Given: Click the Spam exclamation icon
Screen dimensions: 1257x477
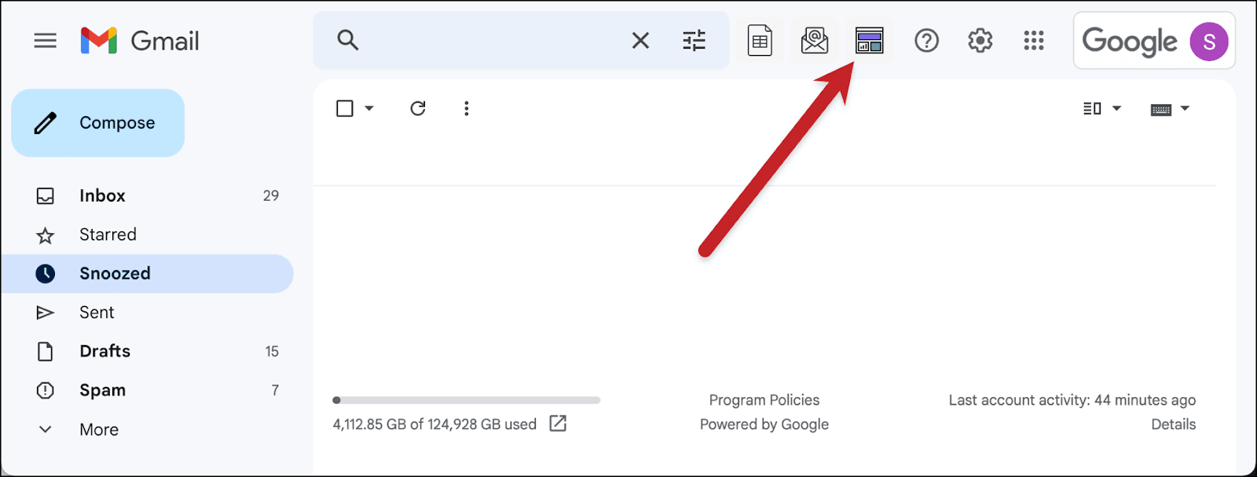Looking at the screenshot, I should 46,391.
